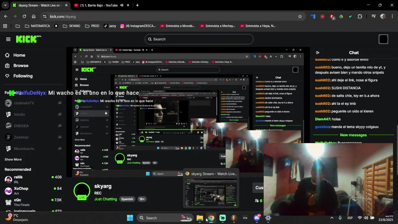Open Discord from the taskbar
398x224 pixels.
click(257, 218)
